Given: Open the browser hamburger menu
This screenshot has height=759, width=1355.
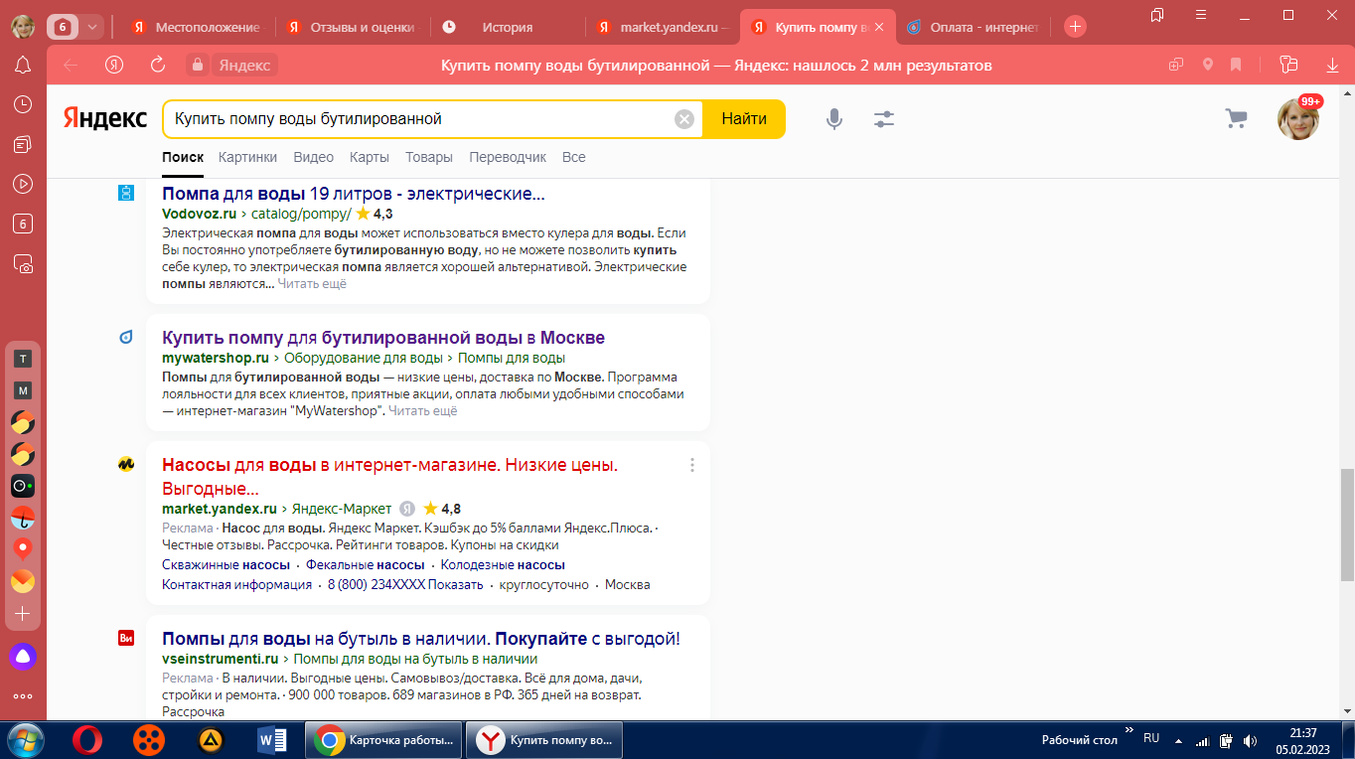Looking at the screenshot, I should pyautogui.click(x=1201, y=15).
